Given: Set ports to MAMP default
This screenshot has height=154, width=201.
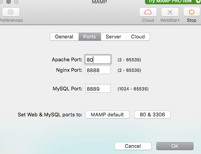Looking at the screenshot, I should tap(107, 114).
